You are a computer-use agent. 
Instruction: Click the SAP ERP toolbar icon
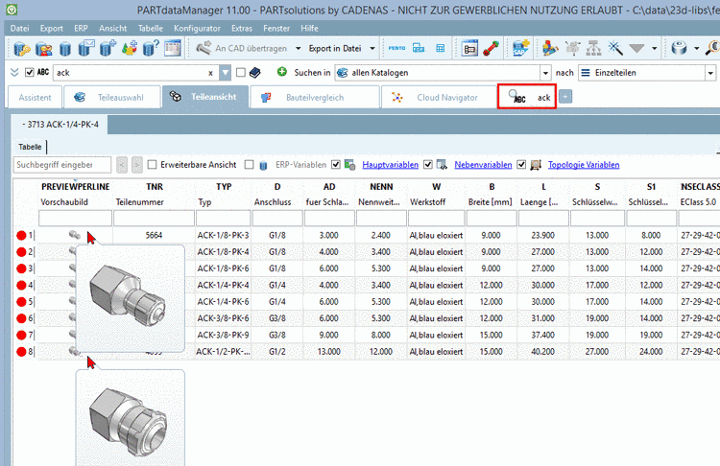521,47
